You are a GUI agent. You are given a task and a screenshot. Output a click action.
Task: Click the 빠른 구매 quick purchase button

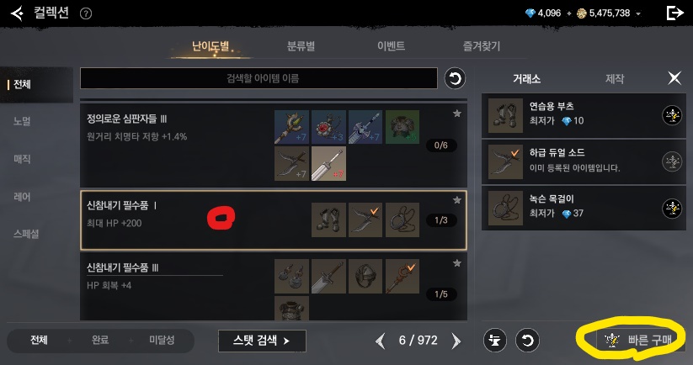pos(638,340)
